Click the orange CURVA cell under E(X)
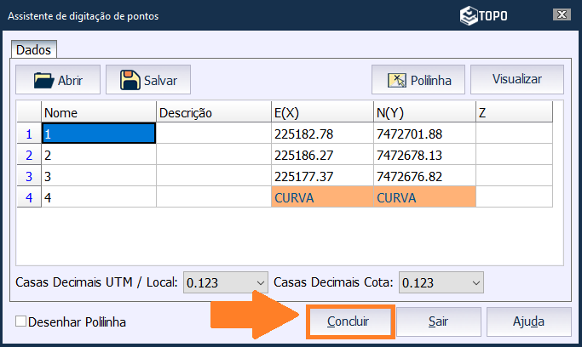This screenshot has height=347, width=582. 321,197
